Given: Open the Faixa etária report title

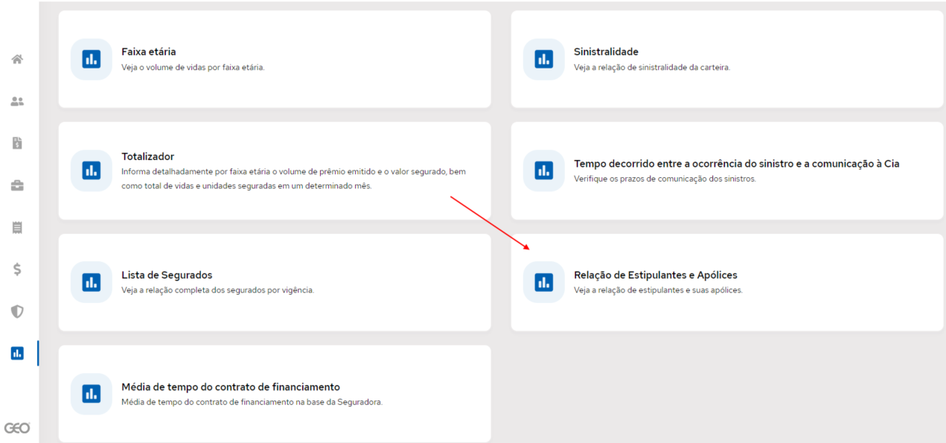Looking at the screenshot, I should (x=149, y=52).
